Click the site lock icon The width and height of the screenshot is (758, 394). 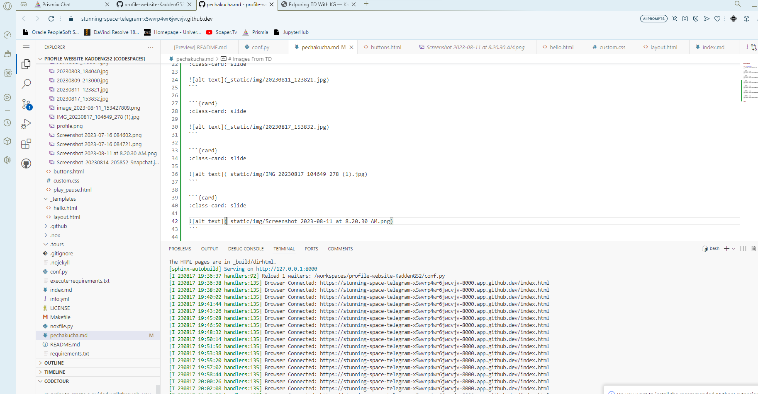point(71,19)
